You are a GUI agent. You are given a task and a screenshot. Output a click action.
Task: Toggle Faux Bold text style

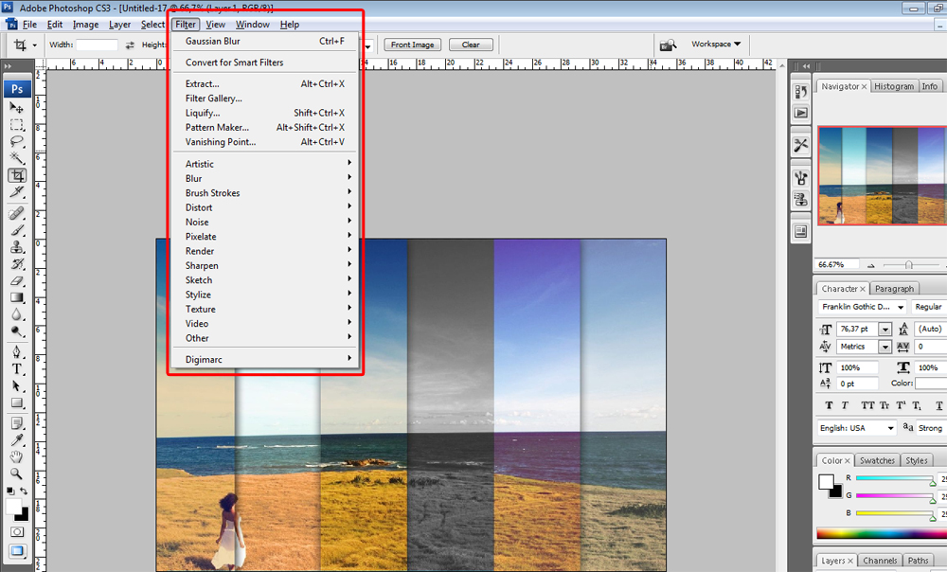click(829, 405)
